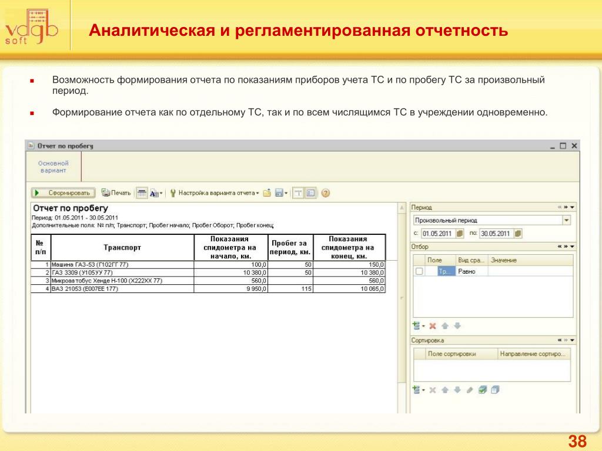Collapse the Сортировка panel via its down arrow

(x=572, y=340)
